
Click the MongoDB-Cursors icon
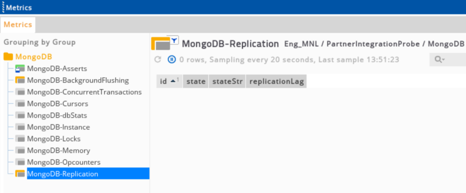(20, 104)
